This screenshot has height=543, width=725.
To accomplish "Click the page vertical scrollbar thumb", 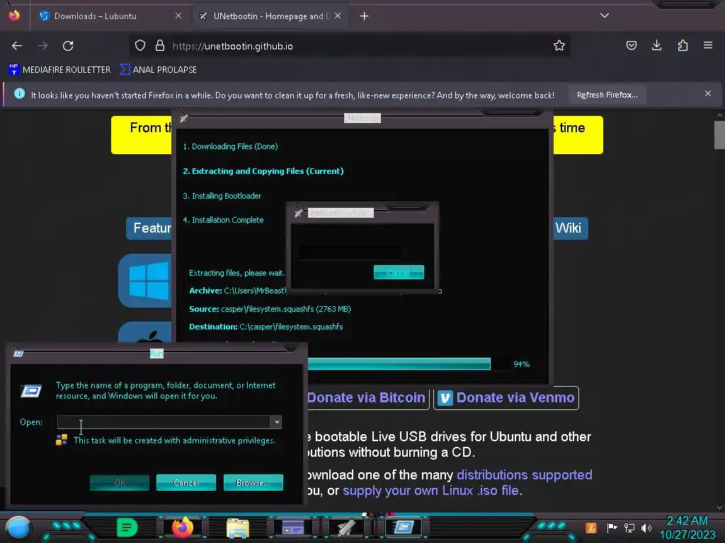I will click(x=719, y=135).
